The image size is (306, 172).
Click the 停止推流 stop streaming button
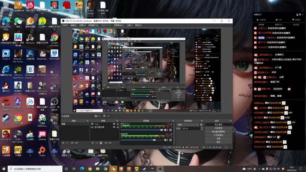(x=218, y=125)
